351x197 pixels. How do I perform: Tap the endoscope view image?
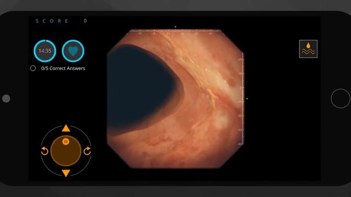coord(175,99)
